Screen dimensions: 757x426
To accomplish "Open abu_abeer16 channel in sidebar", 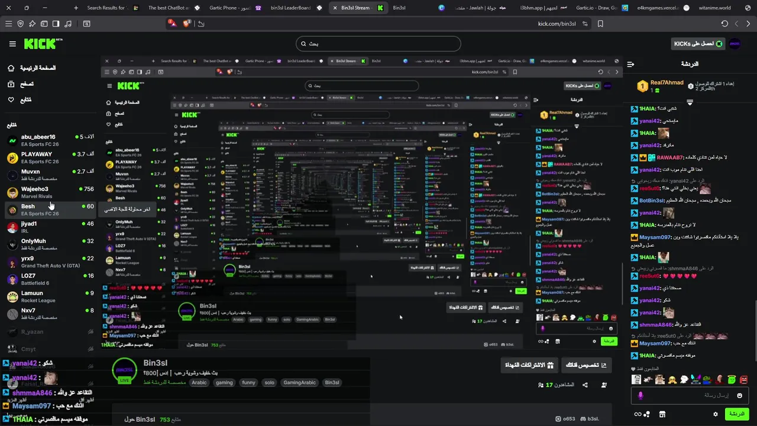I will click(x=50, y=140).
